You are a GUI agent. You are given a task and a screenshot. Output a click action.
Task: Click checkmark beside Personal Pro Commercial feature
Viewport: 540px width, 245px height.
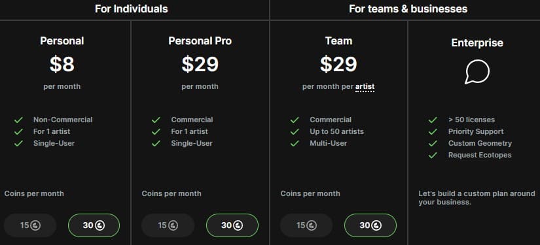(x=156, y=120)
